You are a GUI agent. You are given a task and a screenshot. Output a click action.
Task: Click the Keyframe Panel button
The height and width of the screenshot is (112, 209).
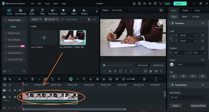pyautogui.click(x=198, y=106)
